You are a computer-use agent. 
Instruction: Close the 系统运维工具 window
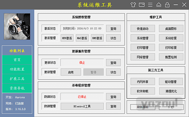coord(184,5)
